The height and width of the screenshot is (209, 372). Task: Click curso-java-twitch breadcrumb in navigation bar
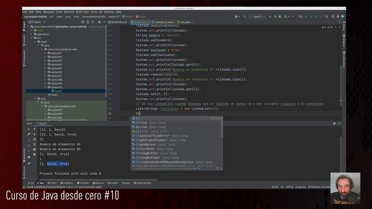pos(35,17)
